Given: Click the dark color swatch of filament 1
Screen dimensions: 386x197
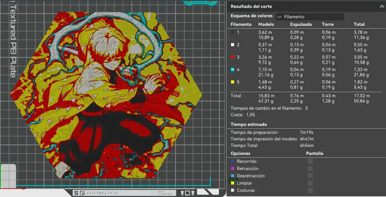Looking at the screenshot, I should click(232, 32).
